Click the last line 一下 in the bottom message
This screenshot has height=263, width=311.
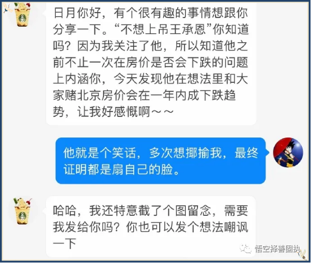click(64, 243)
